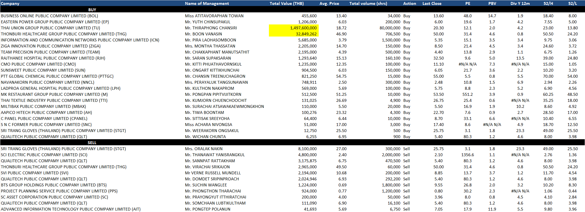Select PTT GLOBAL CHEMICAL (PTTGC) cell
585x212 pixels.
tap(57, 76)
